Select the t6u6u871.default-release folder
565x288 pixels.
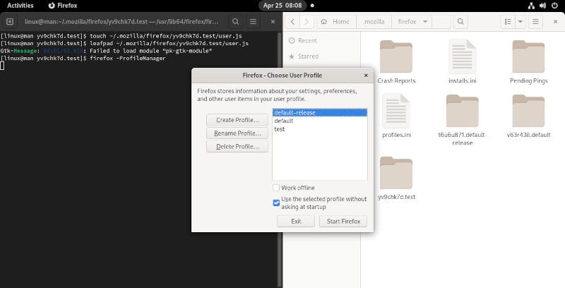(463, 120)
